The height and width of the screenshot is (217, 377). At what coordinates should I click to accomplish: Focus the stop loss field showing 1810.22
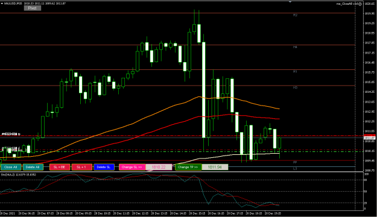pyautogui.click(x=159, y=167)
